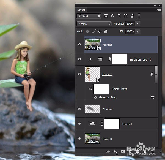165x160 pixels.
Task: Open the fx layer style menu
Action: point(116,151)
